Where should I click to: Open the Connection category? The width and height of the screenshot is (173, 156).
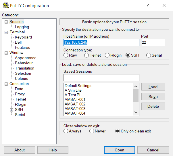[19, 84]
